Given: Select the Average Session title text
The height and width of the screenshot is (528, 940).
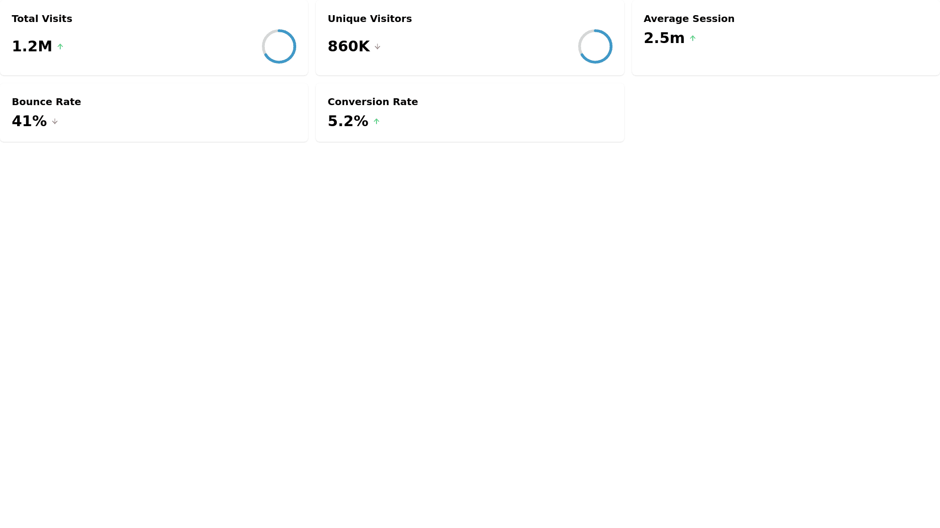Looking at the screenshot, I should click(689, 19).
